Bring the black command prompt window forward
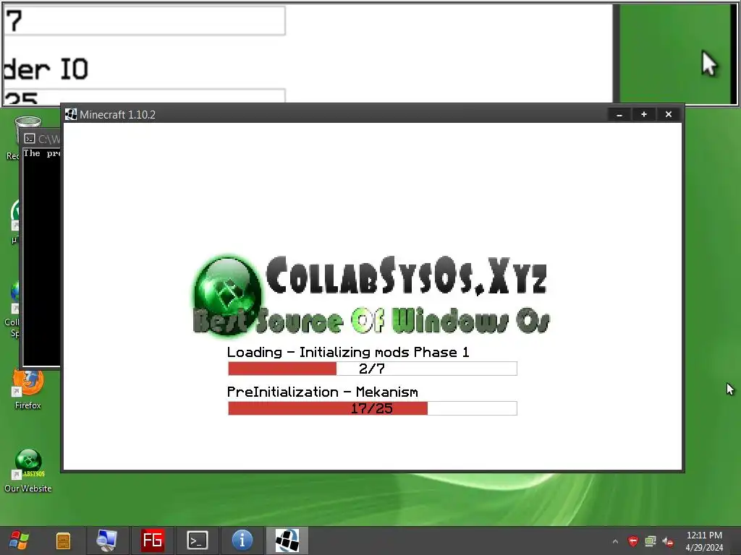Viewport: 741px width, 555px height. [x=41, y=259]
